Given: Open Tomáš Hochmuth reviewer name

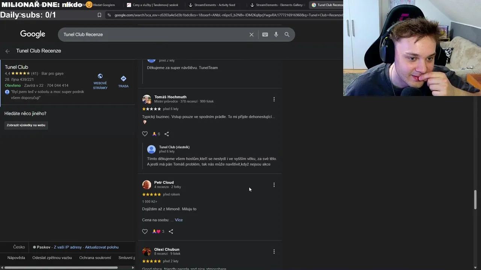Looking at the screenshot, I should 170,97.
